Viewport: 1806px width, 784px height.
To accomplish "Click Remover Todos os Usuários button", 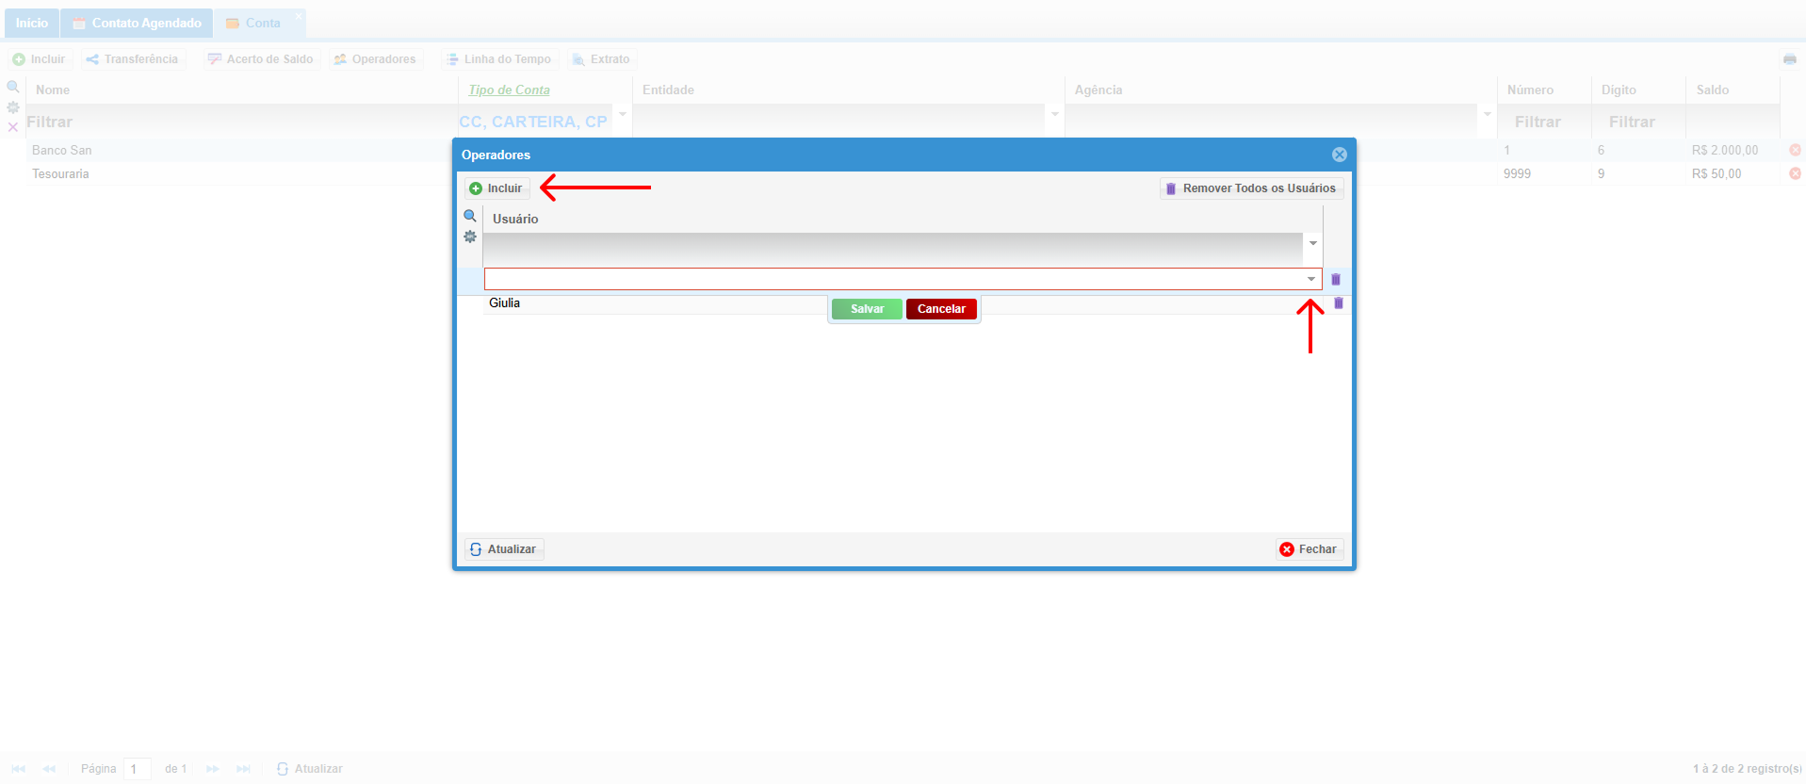I will [1251, 188].
